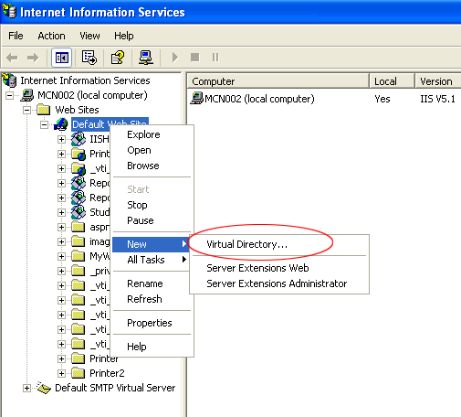461x417 pixels.
Task: Select Internet Information Services root label
Action: pos(85,80)
